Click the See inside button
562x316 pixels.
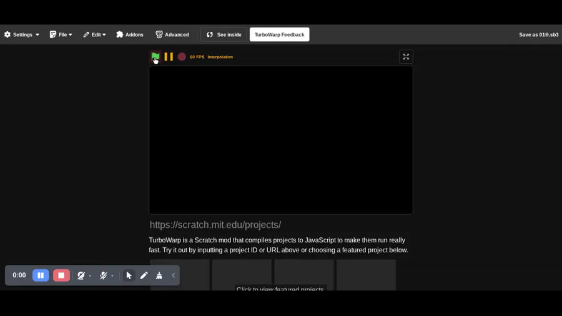pyautogui.click(x=224, y=35)
